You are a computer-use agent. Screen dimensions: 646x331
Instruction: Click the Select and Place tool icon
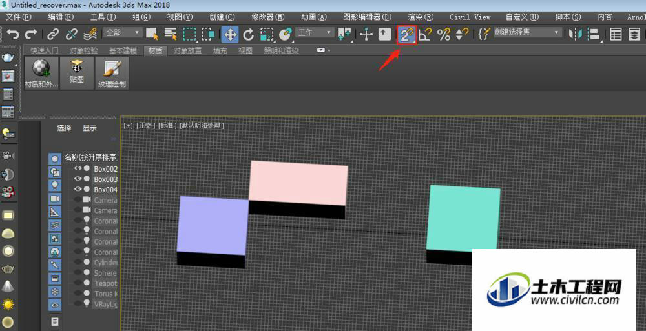tap(285, 34)
